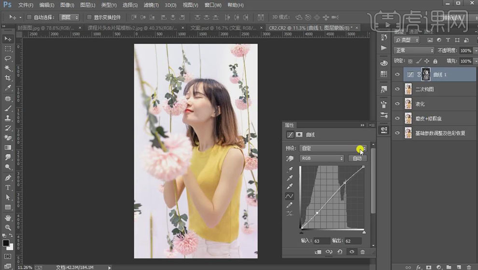Screen dimensions: 478x270
Task: Select the Lasso tool
Action: (x=8, y=58)
